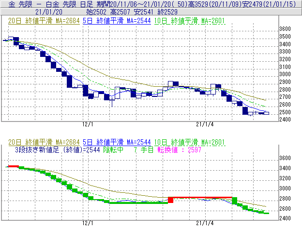Click the 2800 axis value on lower chart
This screenshot has width=302, height=229.
click(285, 198)
